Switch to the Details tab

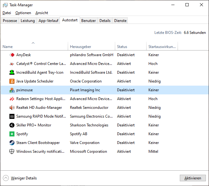(105, 21)
